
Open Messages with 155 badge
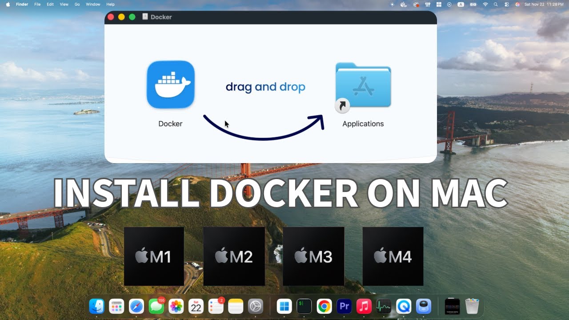[156, 306]
